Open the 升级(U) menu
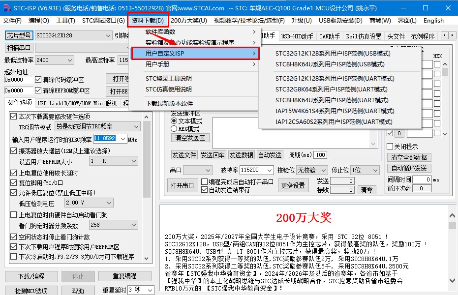This screenshot has width=458, height=295. pyautogui.click(x=302, y=21)
